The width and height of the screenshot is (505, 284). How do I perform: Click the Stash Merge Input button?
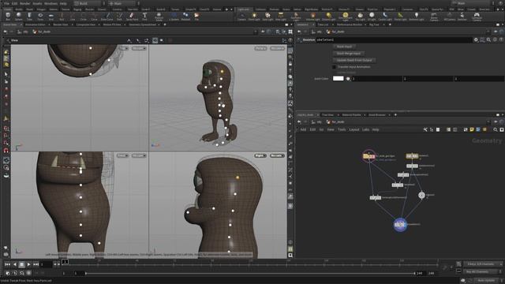(349, 54)
